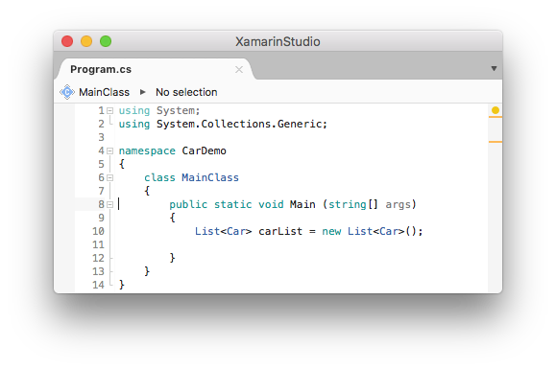Open the No selection member selector

point(186,92)
